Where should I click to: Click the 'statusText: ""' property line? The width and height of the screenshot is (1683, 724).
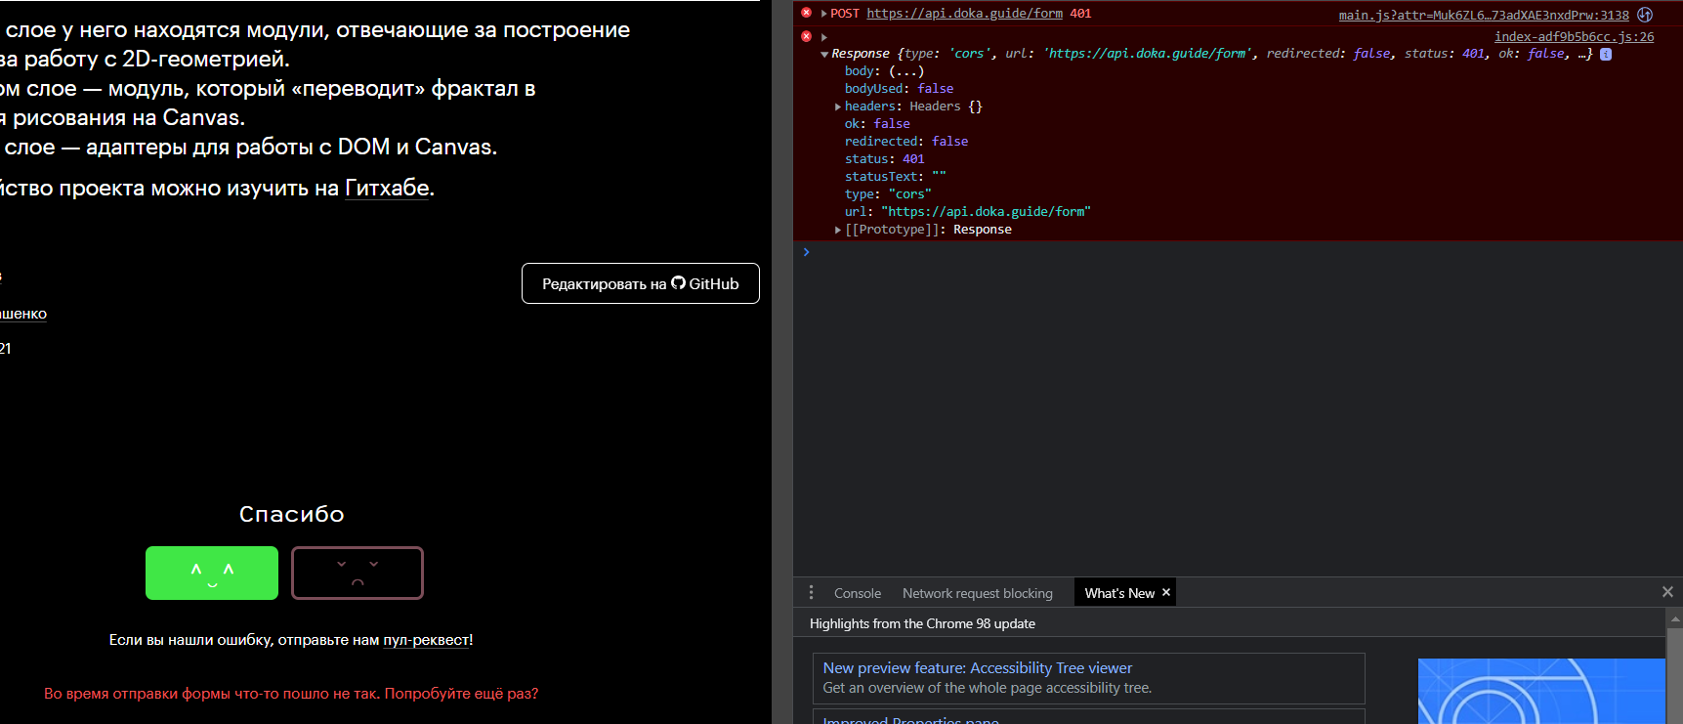click(896, 177)
